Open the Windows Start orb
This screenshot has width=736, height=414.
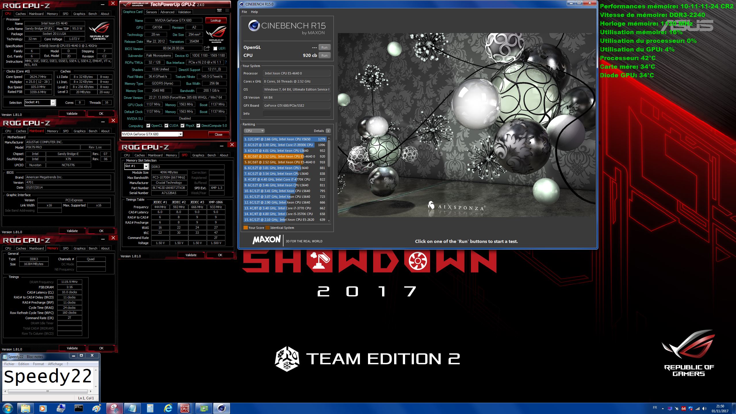click(7, 408)
